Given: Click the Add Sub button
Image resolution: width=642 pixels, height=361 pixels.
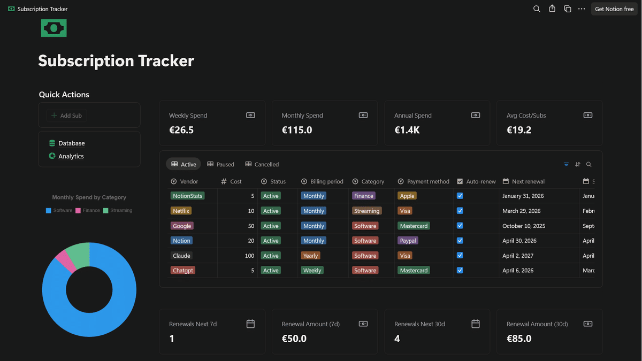Looking at the screenshot, I should tap(66, 116).
